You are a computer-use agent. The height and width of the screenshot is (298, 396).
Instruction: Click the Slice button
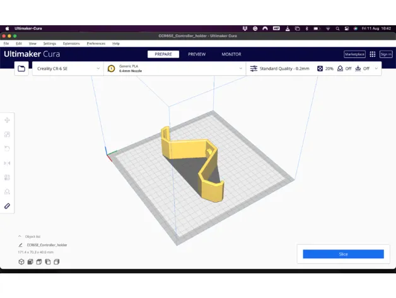(343, 254)
